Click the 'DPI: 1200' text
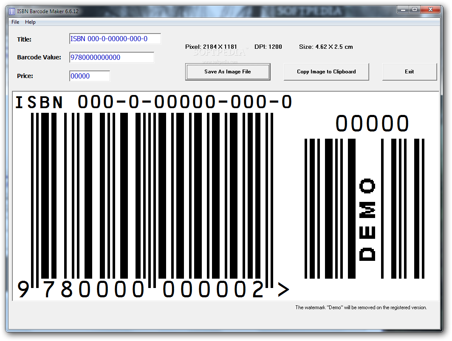This screenshot has width=452, height=341. pos(268,47)
